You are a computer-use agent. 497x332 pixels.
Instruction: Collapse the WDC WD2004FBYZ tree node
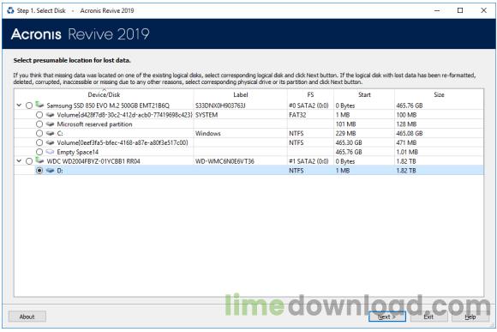click(19, 161)
